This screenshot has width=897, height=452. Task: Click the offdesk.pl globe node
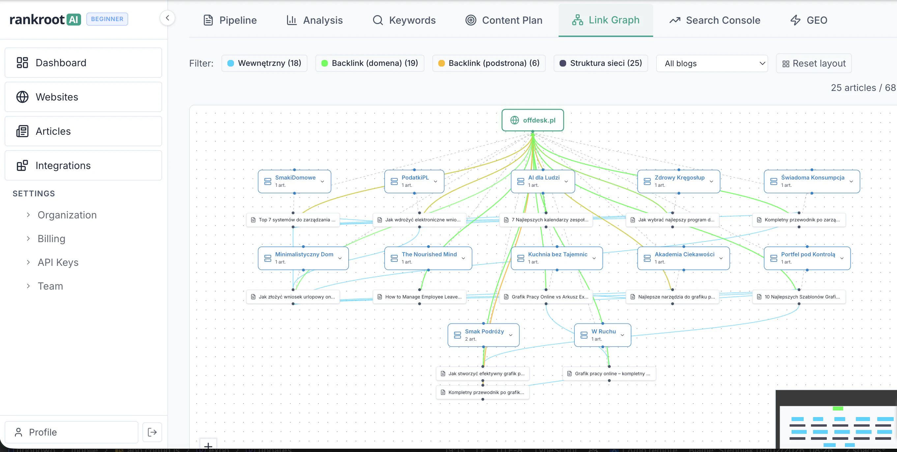(533, 120)
